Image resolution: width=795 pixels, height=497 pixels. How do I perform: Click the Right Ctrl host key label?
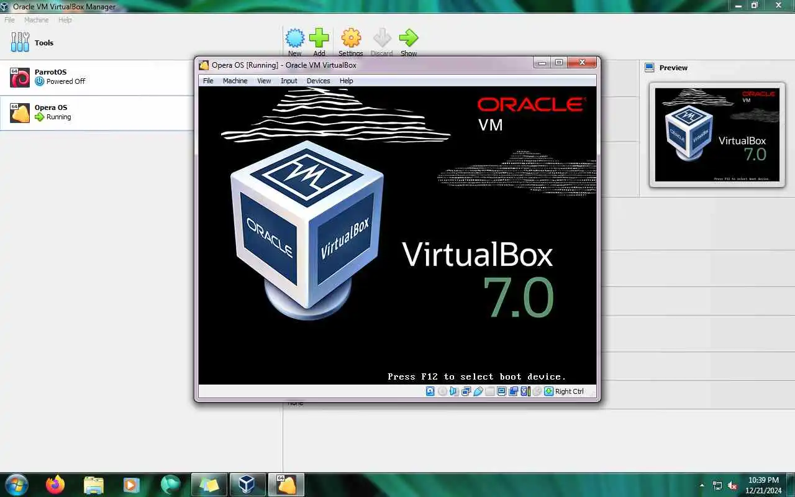[570, 391]
